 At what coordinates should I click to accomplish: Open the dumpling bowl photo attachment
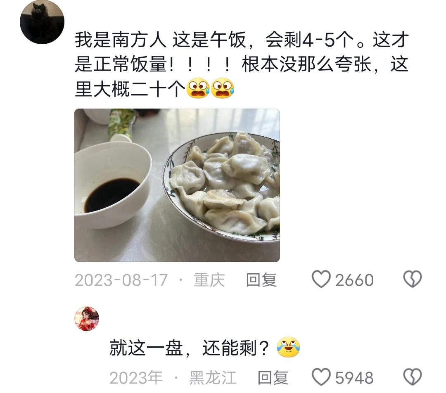point(177,185)
